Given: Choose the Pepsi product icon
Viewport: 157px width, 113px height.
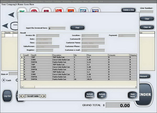Looking at the screenshot, I should (x=96, y=10).
